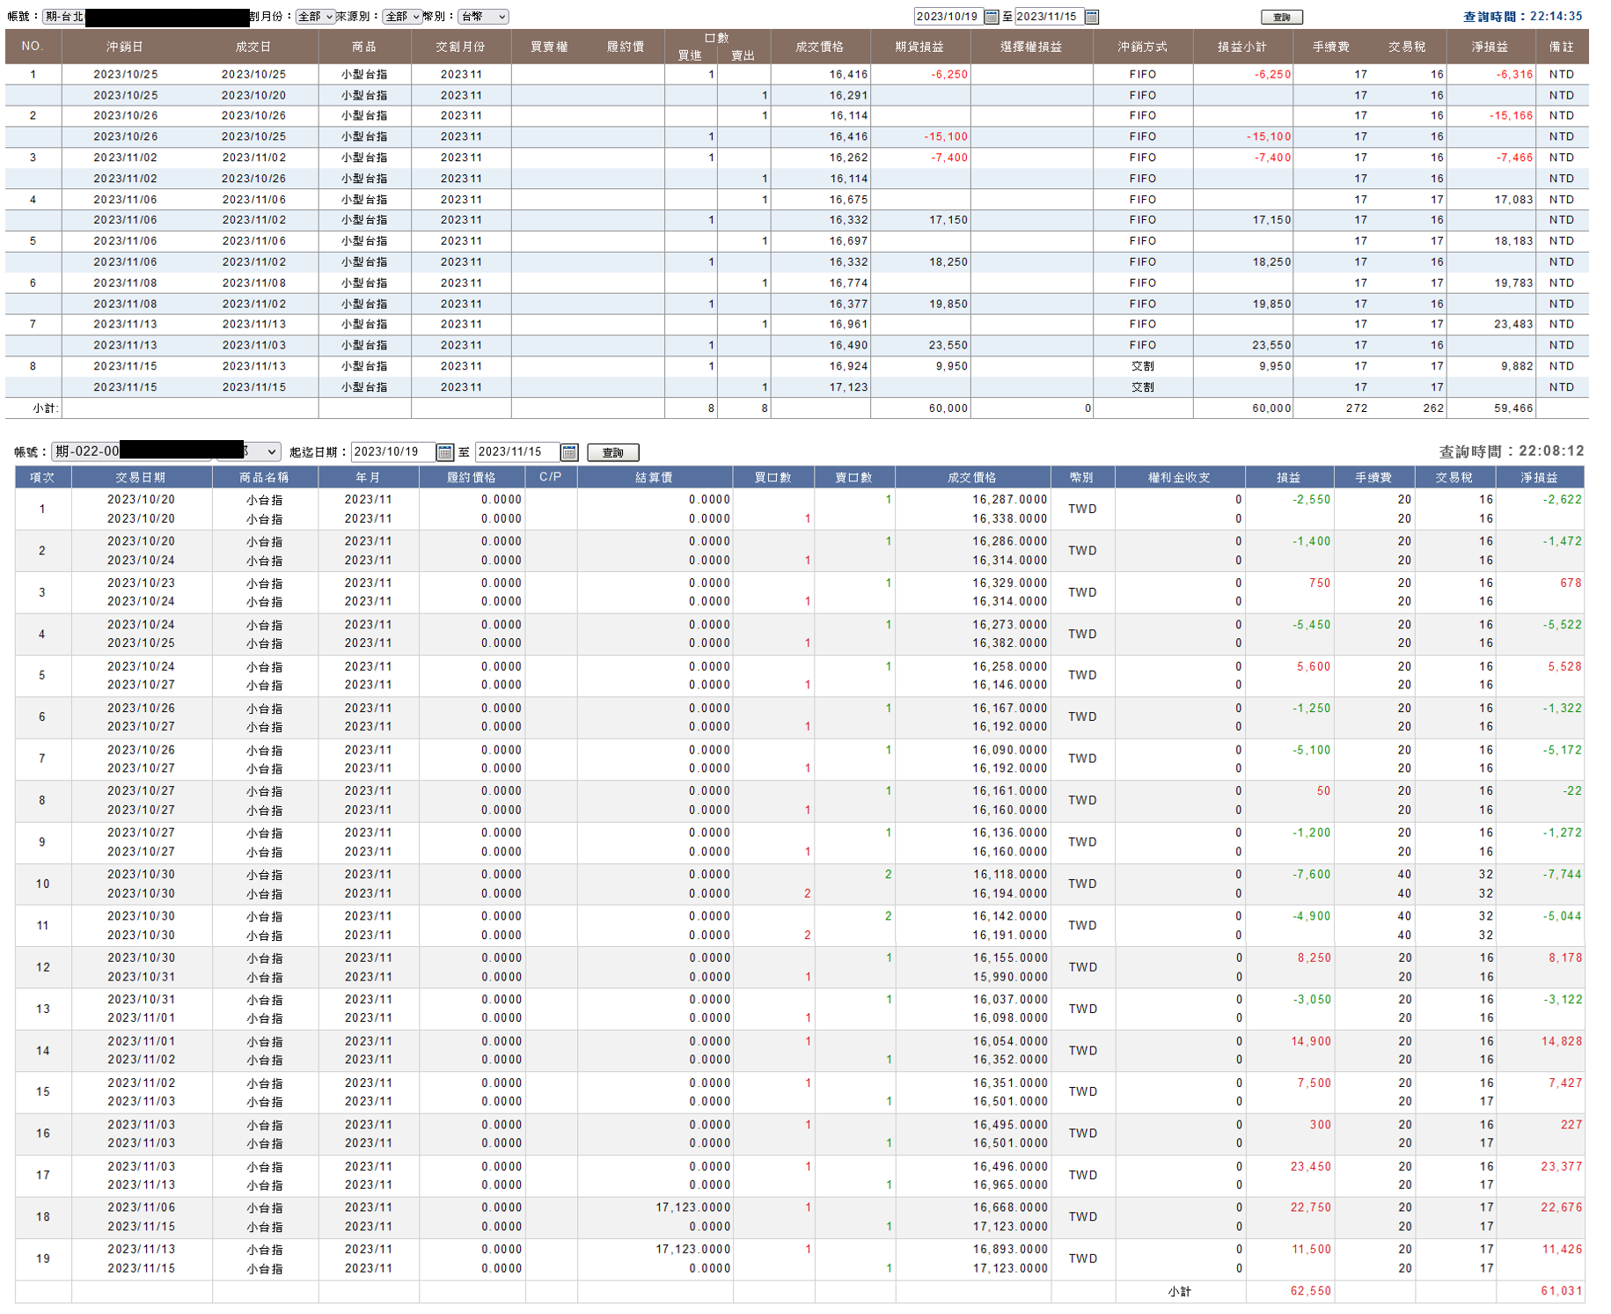Expand the 割月份 全部 dropdown
The height and width of the screenshot is (1314, 1611).
point(316,17)
